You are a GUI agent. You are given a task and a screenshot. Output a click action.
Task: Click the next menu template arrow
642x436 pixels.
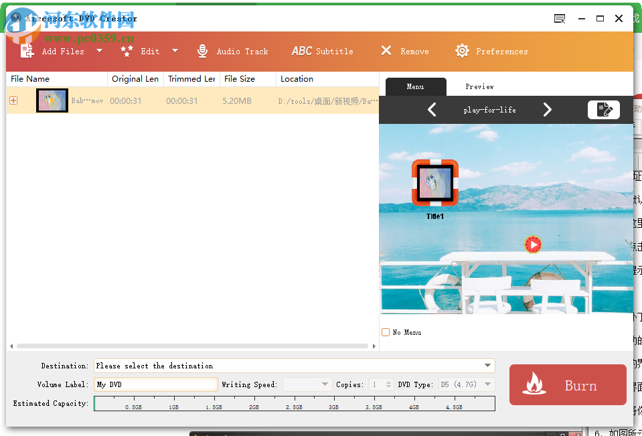pos(548,109)
